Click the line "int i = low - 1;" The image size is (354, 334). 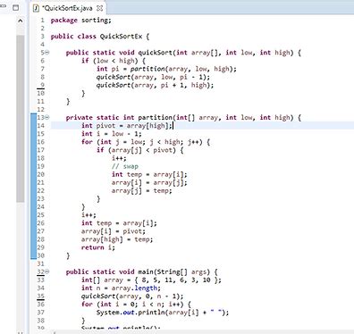(x=111, y=134)
